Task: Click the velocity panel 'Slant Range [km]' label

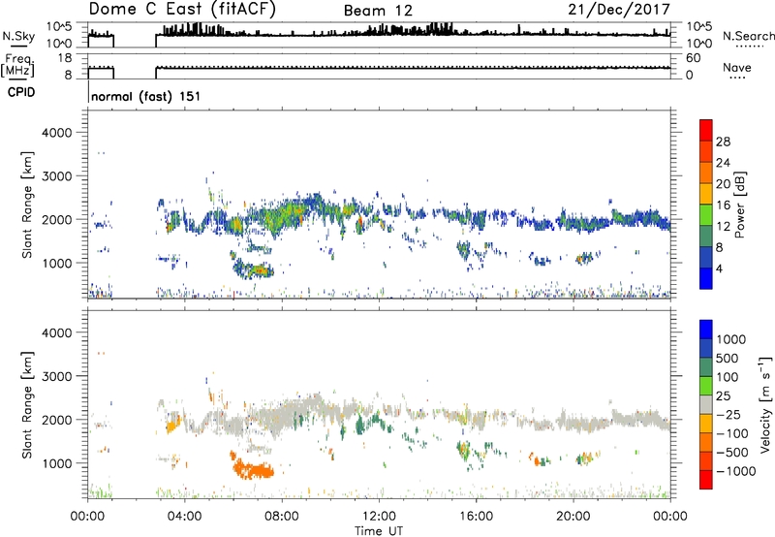Action: tap(27, 404)
